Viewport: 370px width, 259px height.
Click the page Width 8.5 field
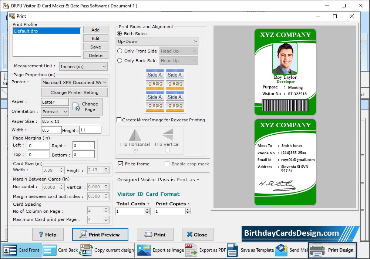[x=51, y=130]
